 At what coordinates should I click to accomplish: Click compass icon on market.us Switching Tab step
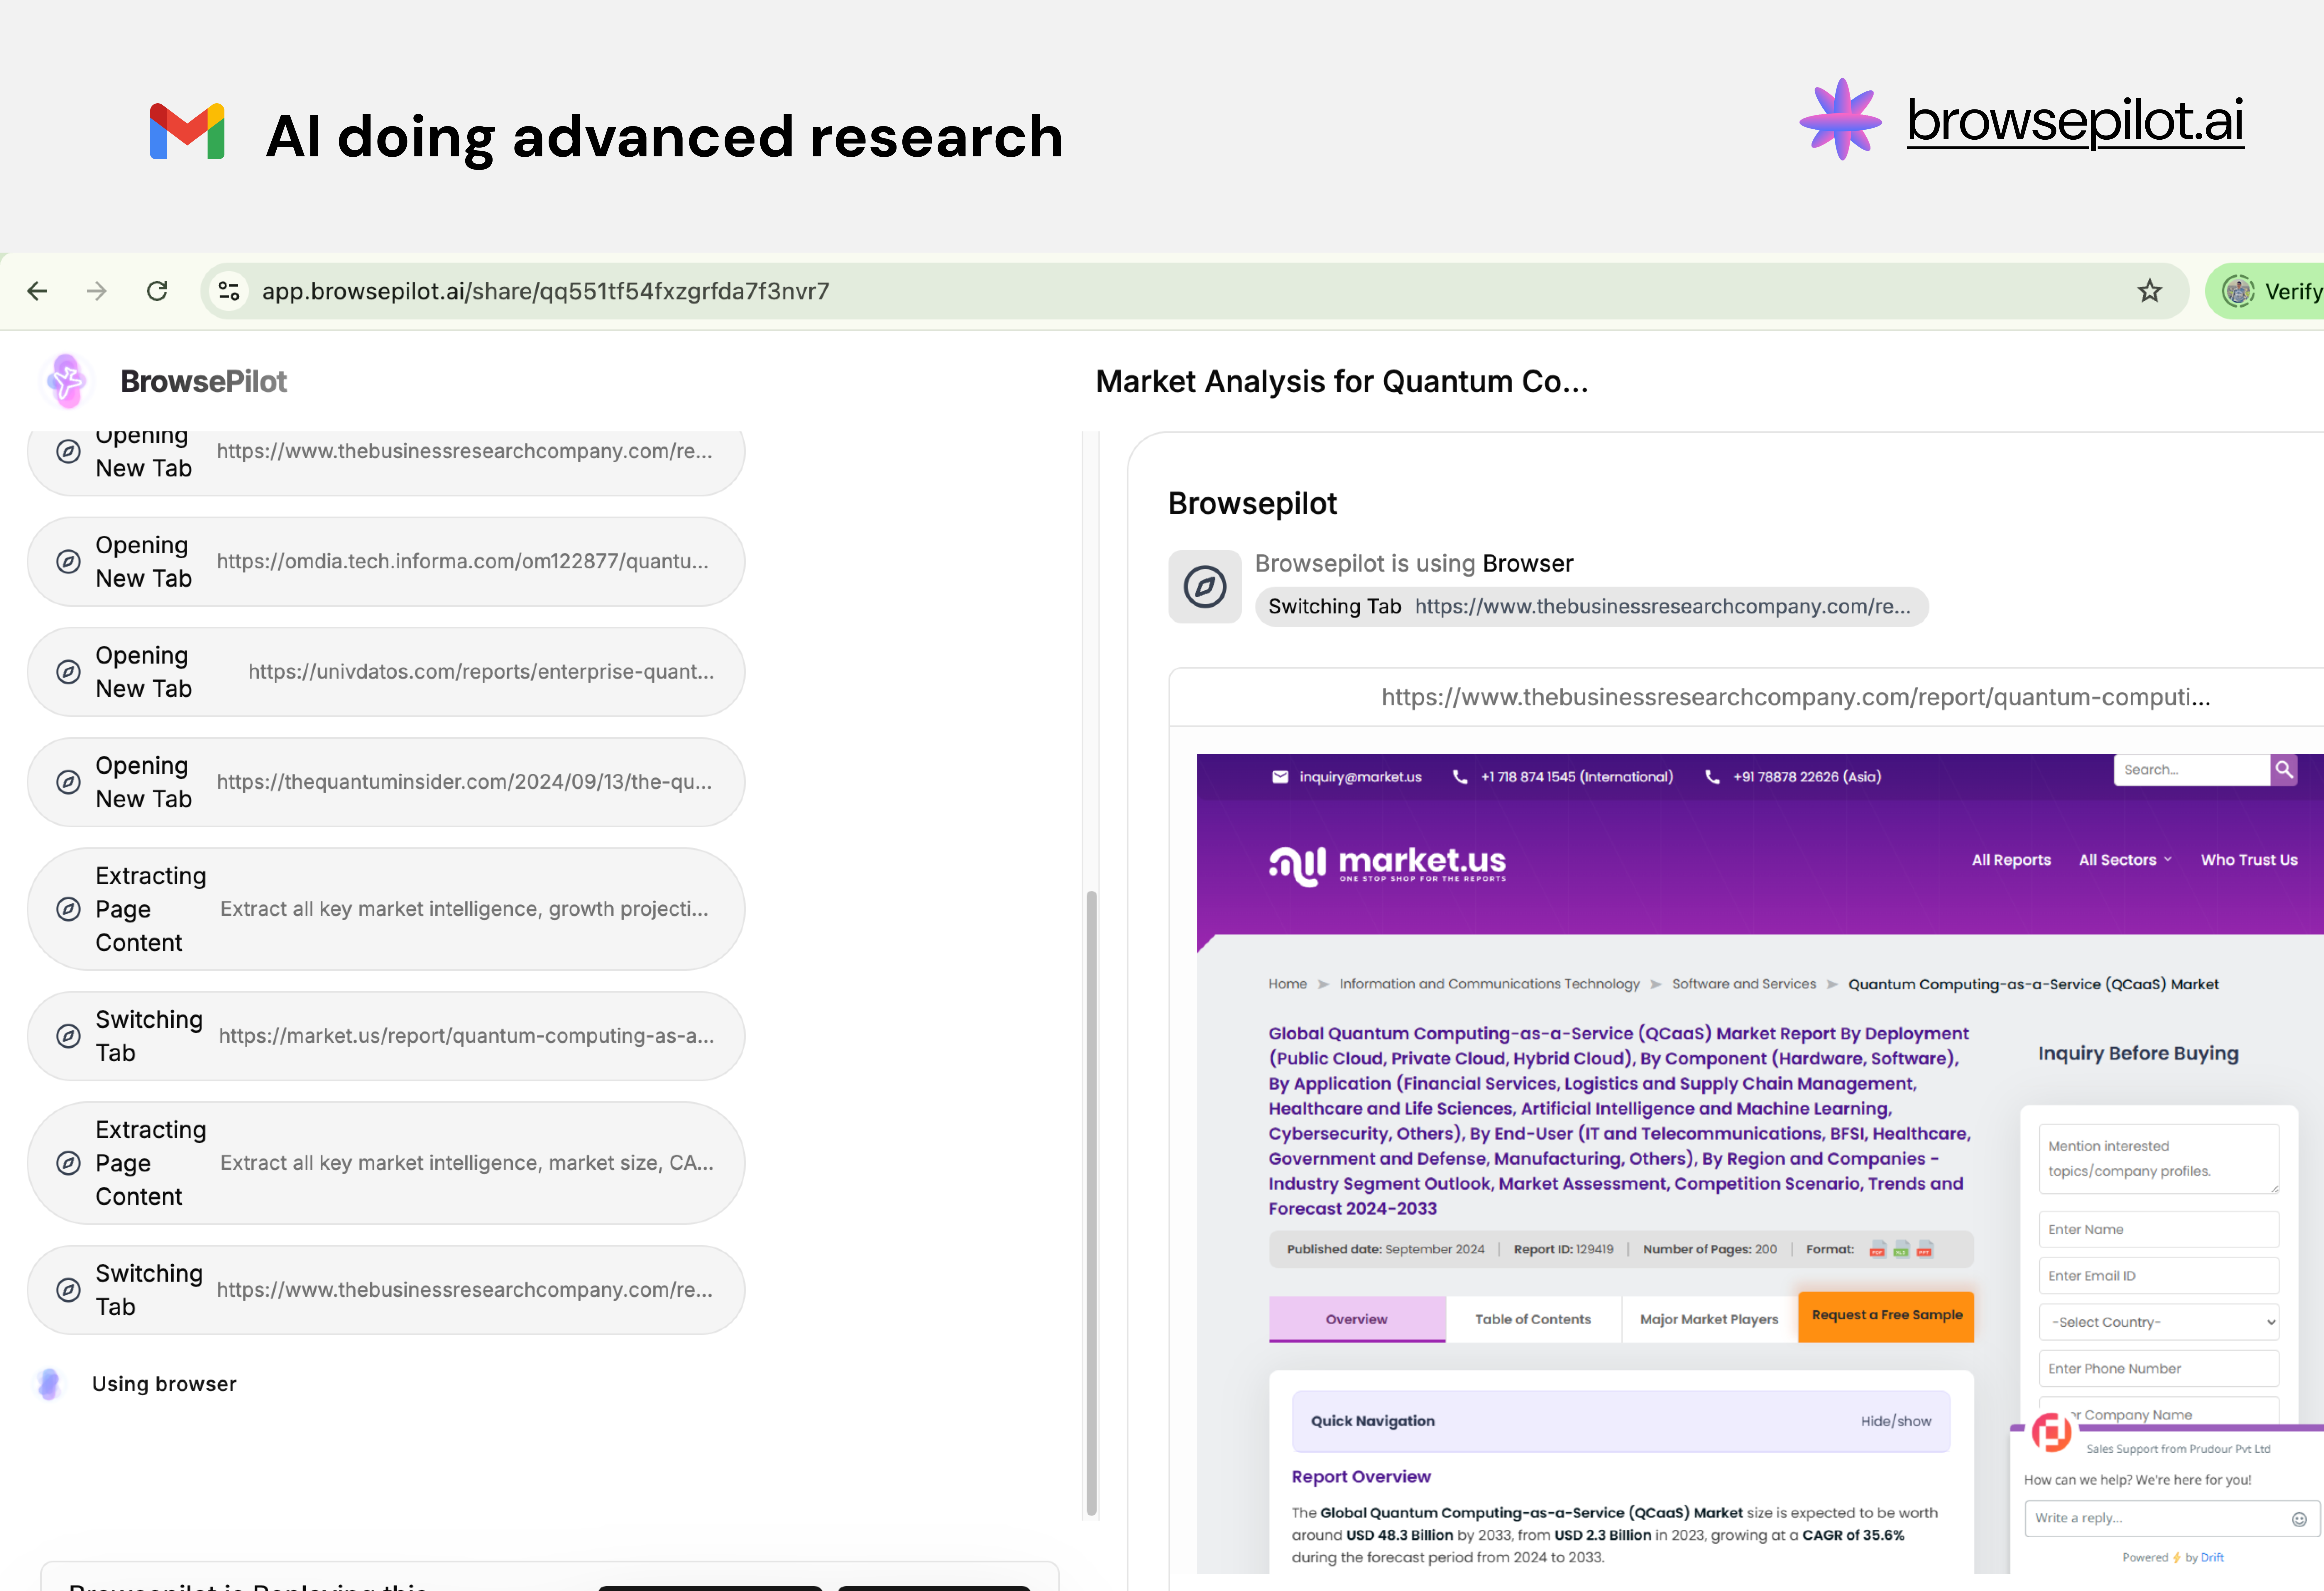tap(68, 1036)
